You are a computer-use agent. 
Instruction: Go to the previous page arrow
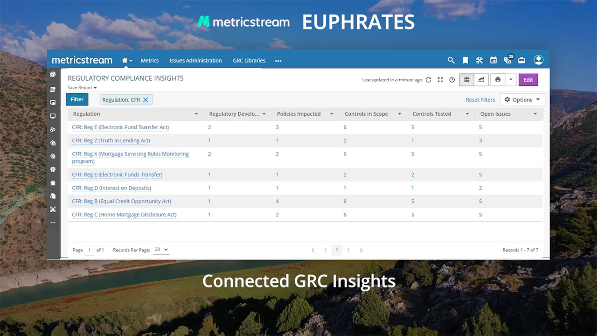click(326, 250)
